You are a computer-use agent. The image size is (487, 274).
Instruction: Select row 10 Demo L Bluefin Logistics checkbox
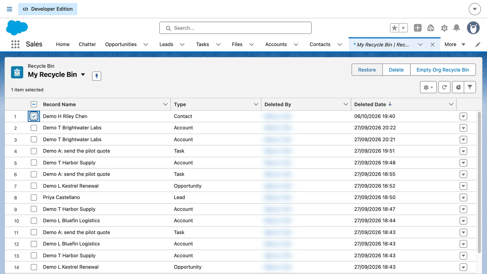click(x=34, y=221)
